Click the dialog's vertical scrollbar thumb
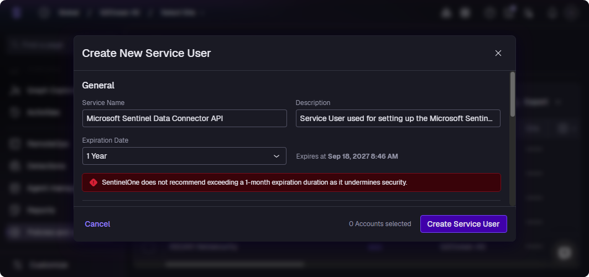Screen dimensions: 589x277 coord(512,94)
